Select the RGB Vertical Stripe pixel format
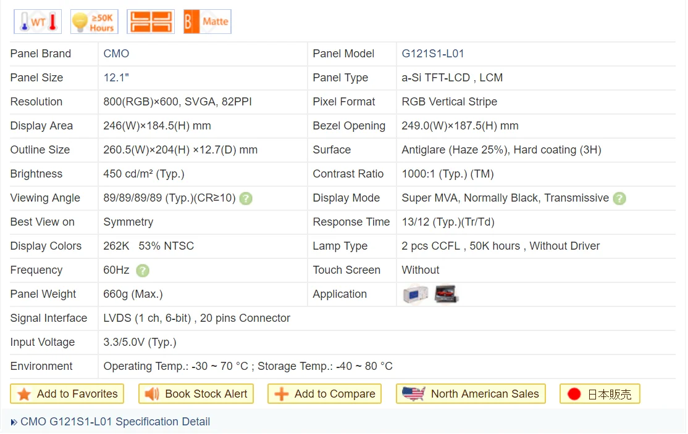688x434 pixels. pyautogui.click(x=450, y=102)
